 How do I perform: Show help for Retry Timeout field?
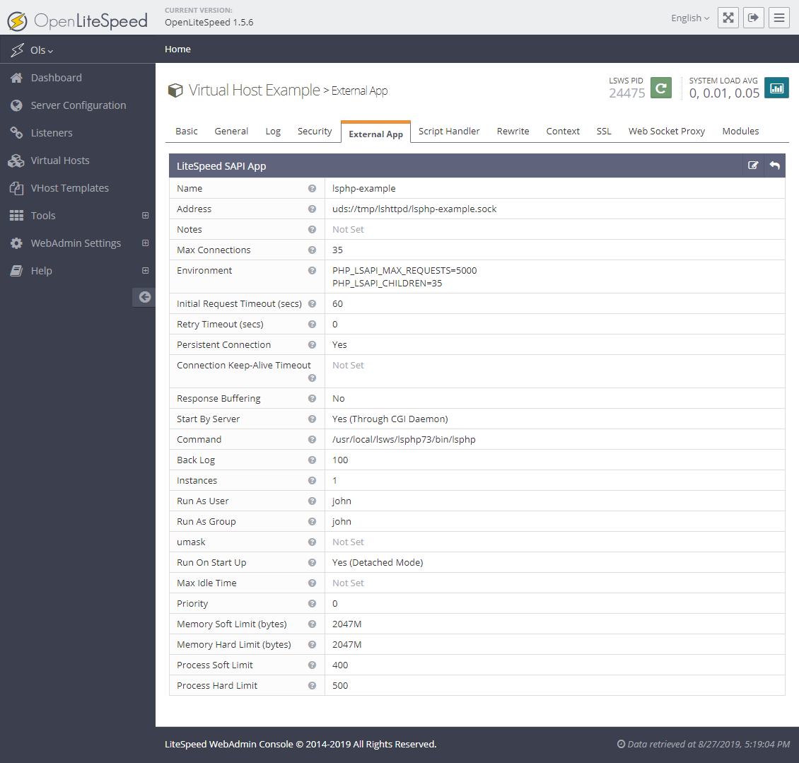point(312,324)
